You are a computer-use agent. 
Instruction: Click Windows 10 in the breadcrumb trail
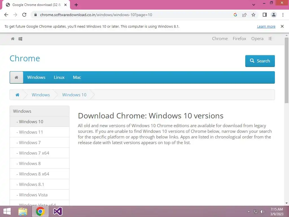coord(74,95)
